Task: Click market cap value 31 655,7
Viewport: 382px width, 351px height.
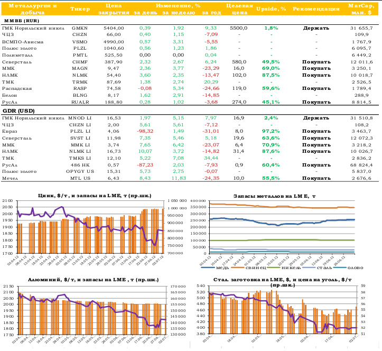Action: pyautogui.click(x=361, y=28)
